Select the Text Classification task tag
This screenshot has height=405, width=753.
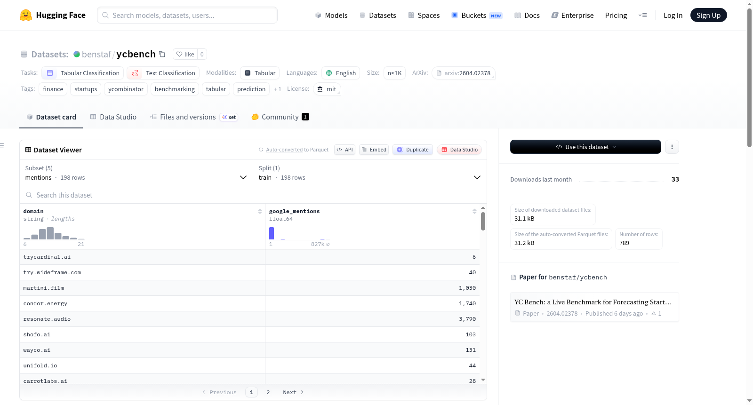(163, 73)
